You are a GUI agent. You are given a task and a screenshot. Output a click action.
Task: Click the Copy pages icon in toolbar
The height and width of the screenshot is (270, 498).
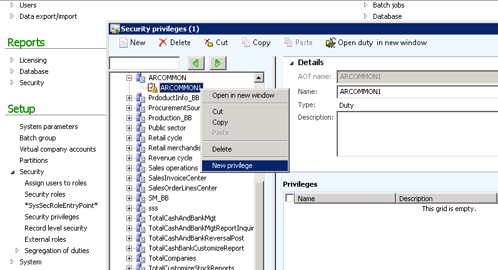246,43
